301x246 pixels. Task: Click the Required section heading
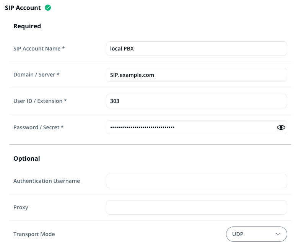click(x=27, y=26)
